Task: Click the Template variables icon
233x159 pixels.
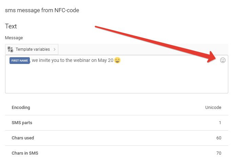Action: tap(10, 49)
